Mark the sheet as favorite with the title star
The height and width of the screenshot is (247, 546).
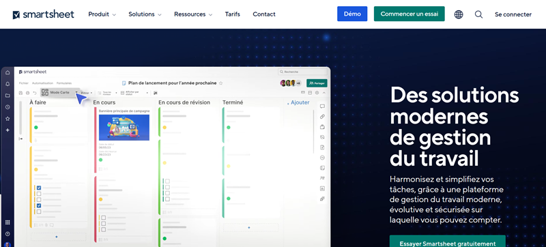click(220, 83)
